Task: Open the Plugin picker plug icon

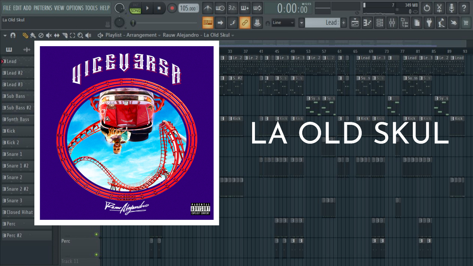Action: point(429,23)
